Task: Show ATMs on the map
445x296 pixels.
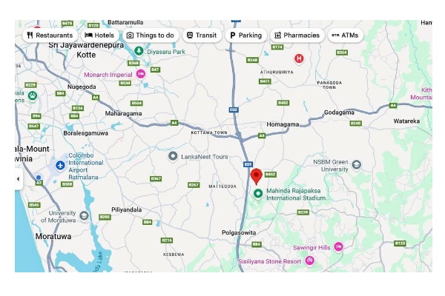Action: [346, 36]
